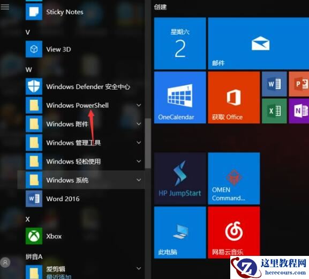
Task: Click the 创建 tile group title
Action: tap(160, 7)
